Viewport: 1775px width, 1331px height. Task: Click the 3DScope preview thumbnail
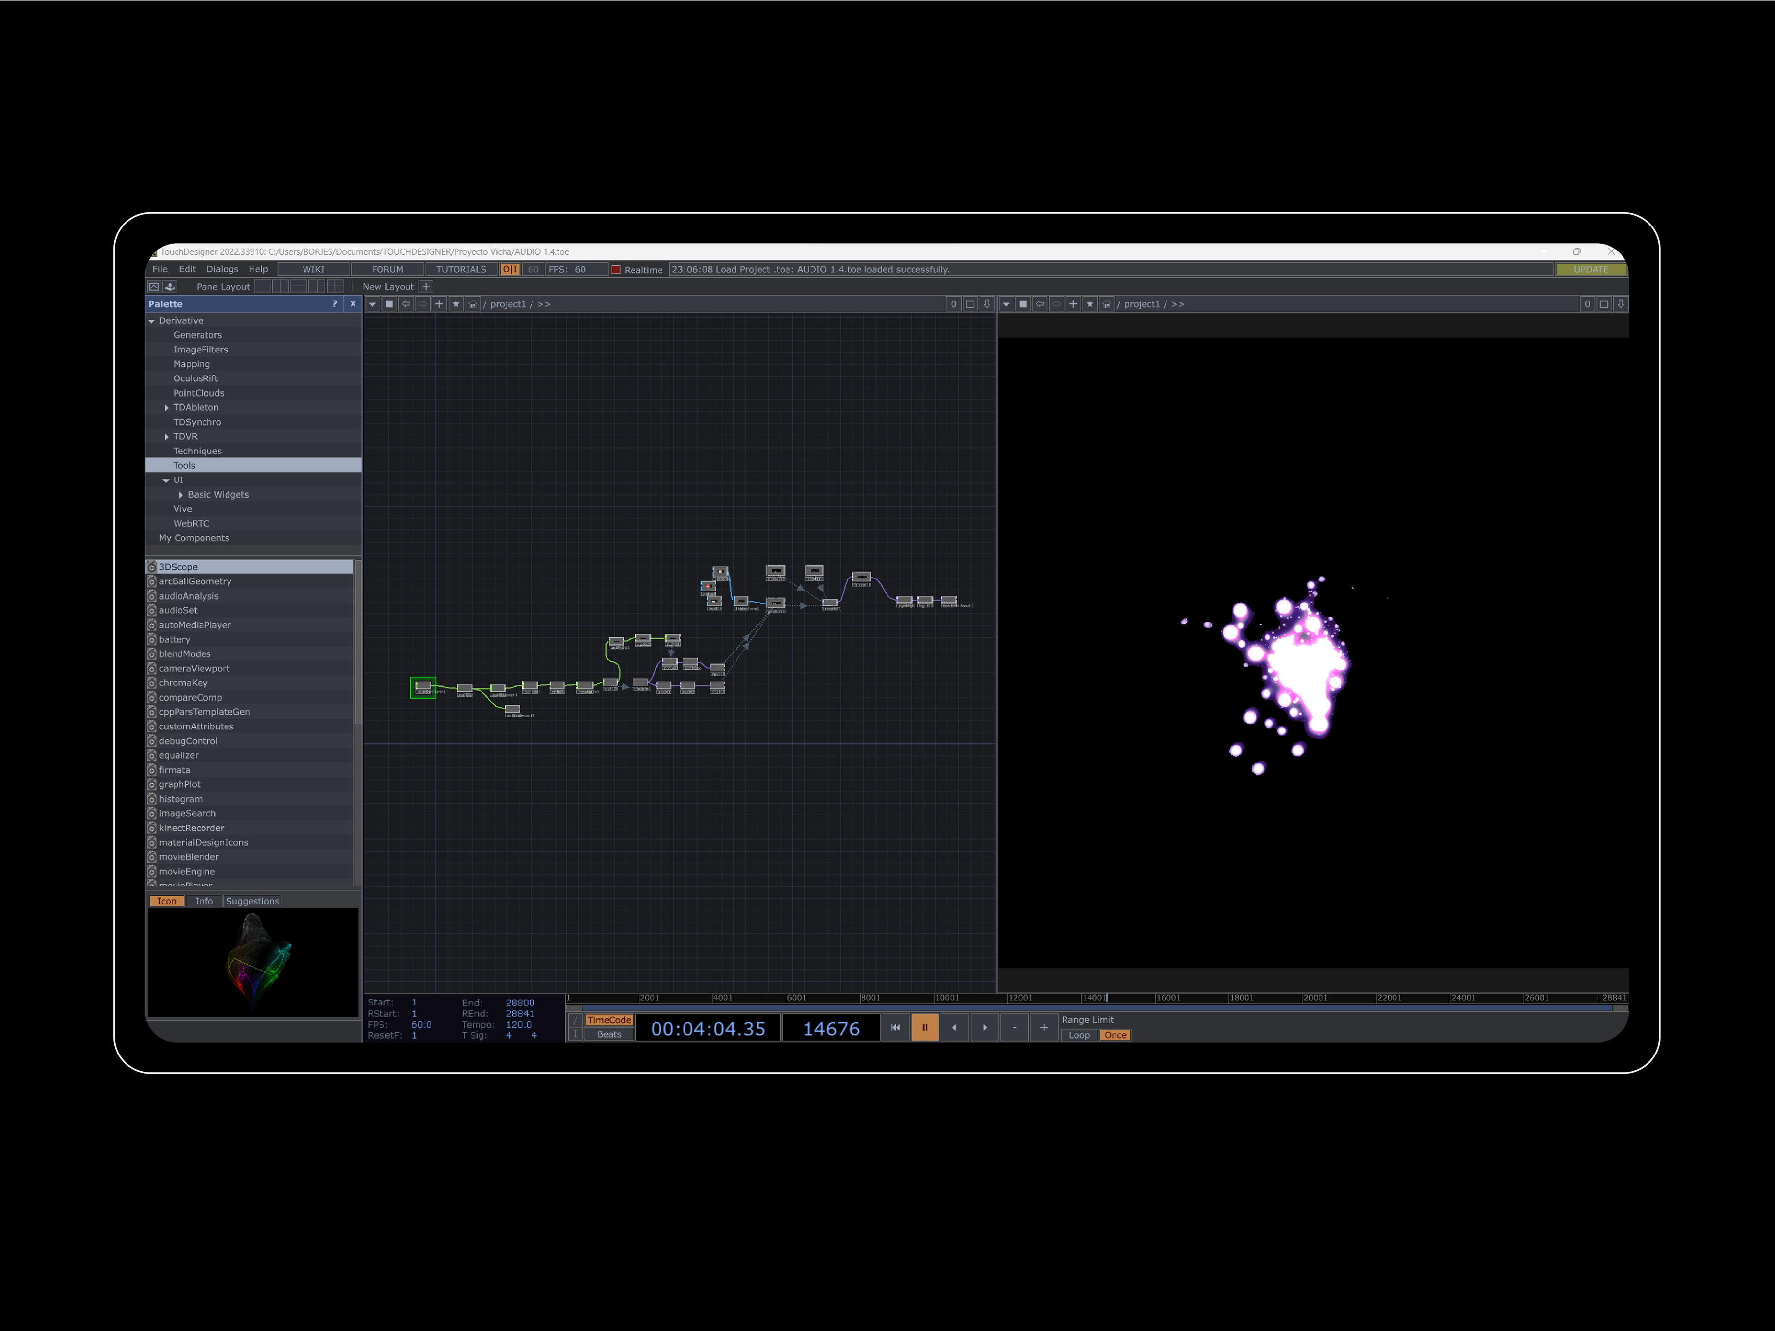click(x=253, y=963)
